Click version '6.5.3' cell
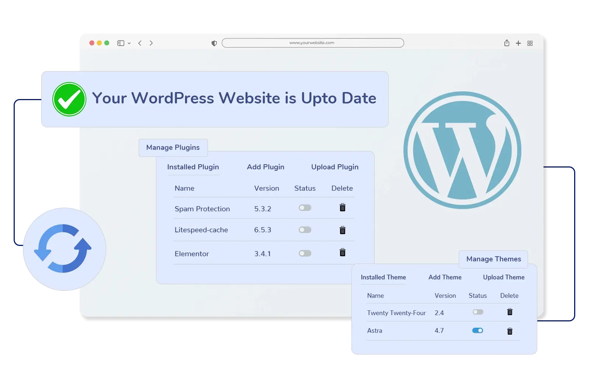Image resolution: width=590 pixels, height=377 pixels. tap(263, 230)
